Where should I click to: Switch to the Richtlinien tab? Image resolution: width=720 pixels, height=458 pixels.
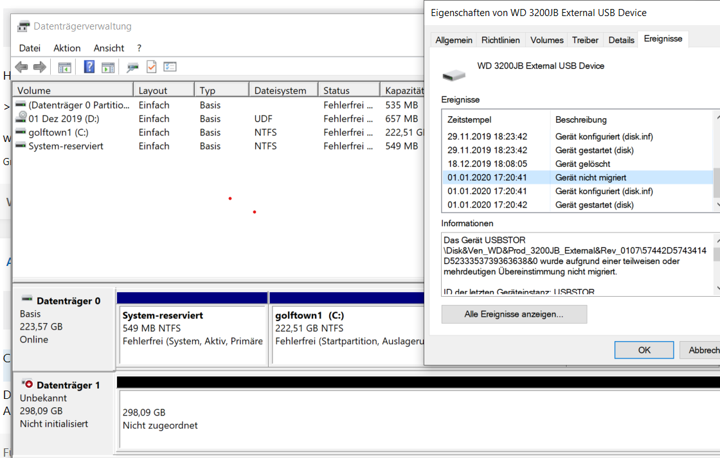[501, 40]
